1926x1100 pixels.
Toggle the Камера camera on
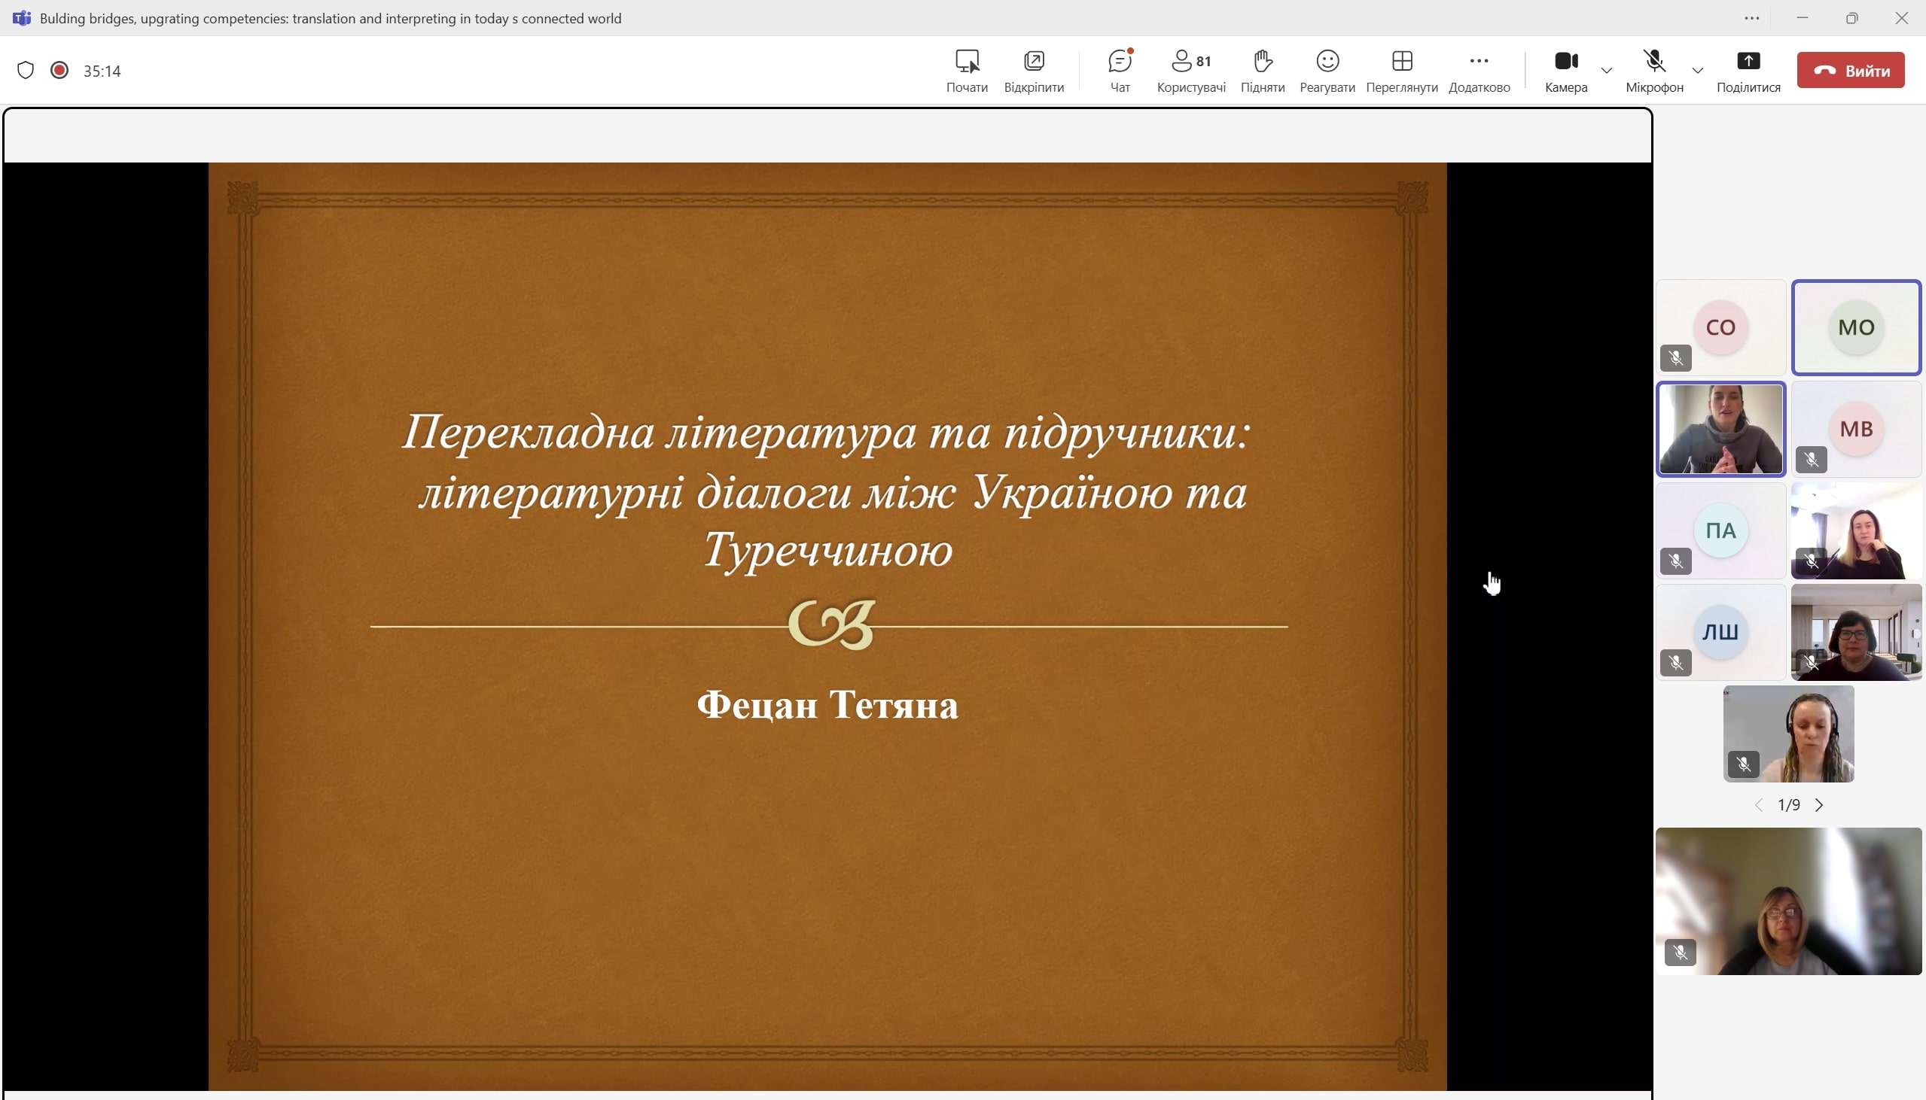[x=1565, y=61]
